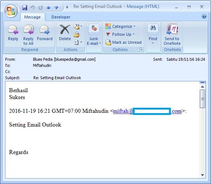Maximize the message window
Viewport: 211px width, 184px height.
click(189, 7)
